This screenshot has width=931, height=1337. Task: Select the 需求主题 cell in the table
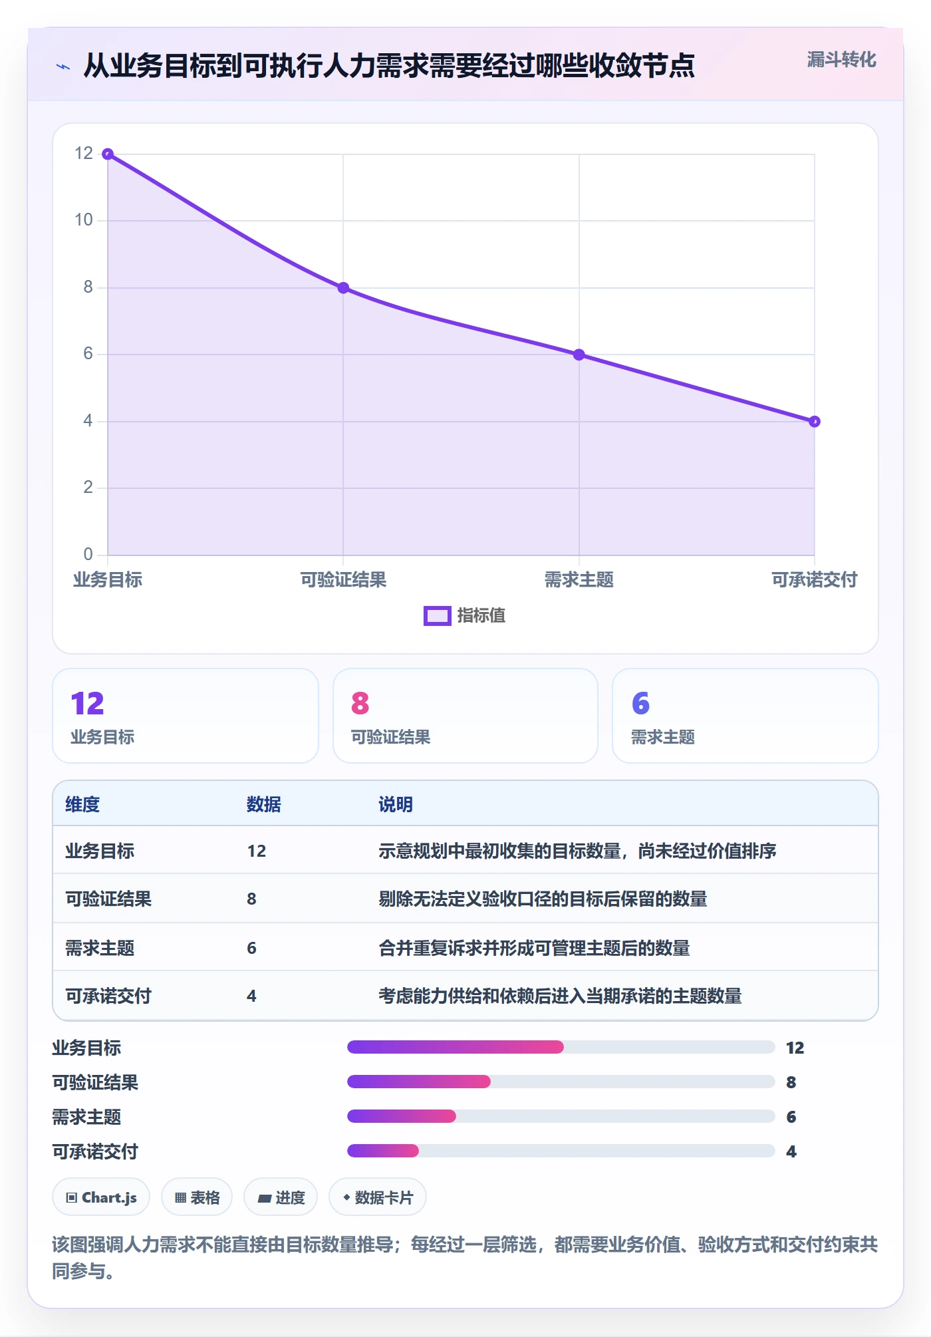point(100,948)
